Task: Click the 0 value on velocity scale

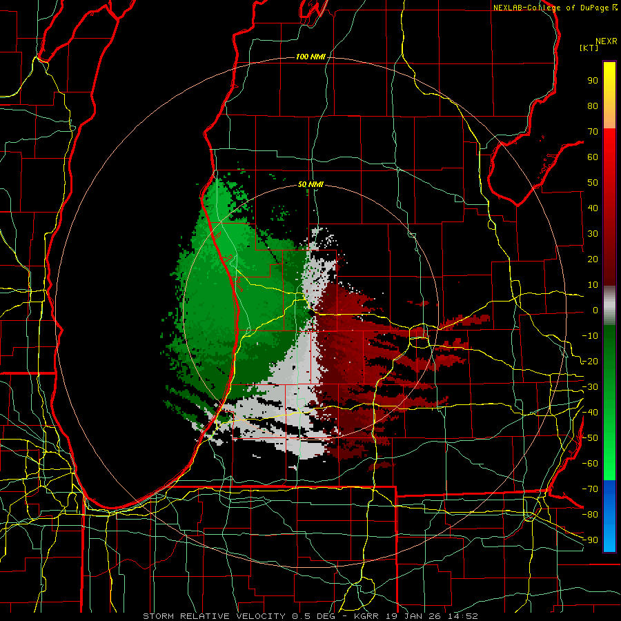Action: point(595,310)
